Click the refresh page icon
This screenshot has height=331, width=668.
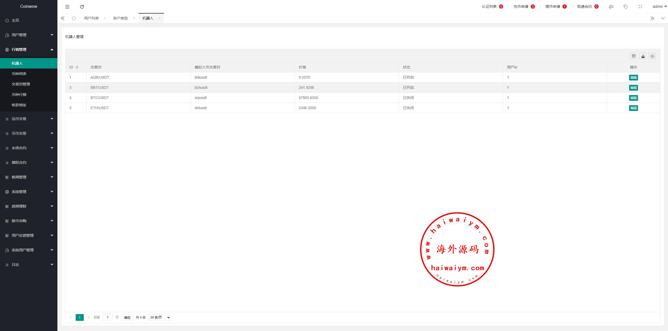[82, 7]
